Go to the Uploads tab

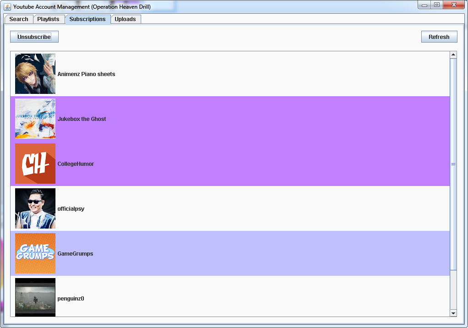point(125,19)
